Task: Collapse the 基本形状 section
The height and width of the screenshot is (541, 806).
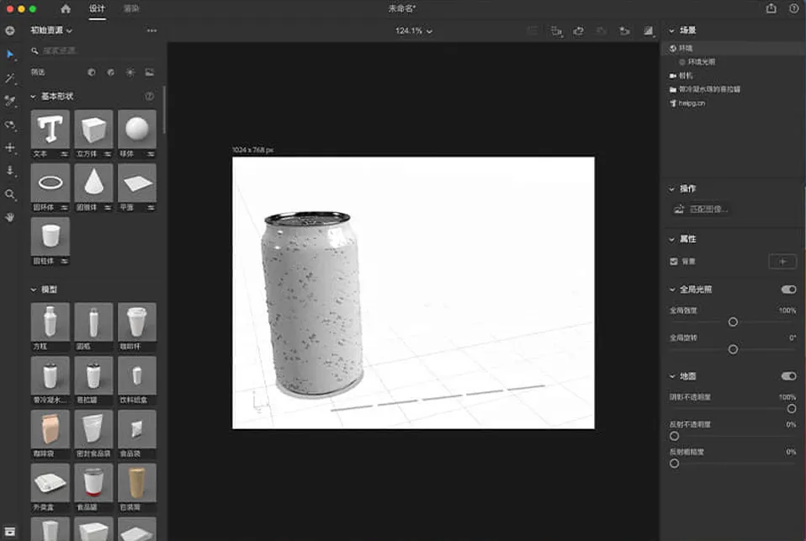Action: 33,96
